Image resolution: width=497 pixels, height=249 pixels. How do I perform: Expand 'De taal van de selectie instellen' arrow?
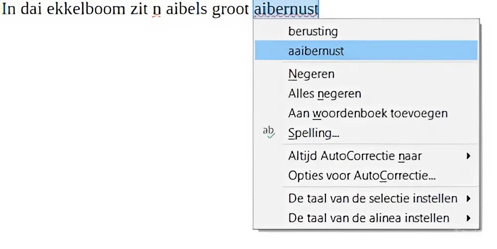click(x=468, y=199)
